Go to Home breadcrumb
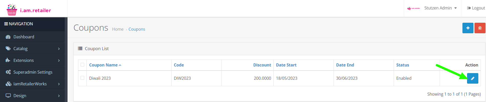 coord(118,29)
